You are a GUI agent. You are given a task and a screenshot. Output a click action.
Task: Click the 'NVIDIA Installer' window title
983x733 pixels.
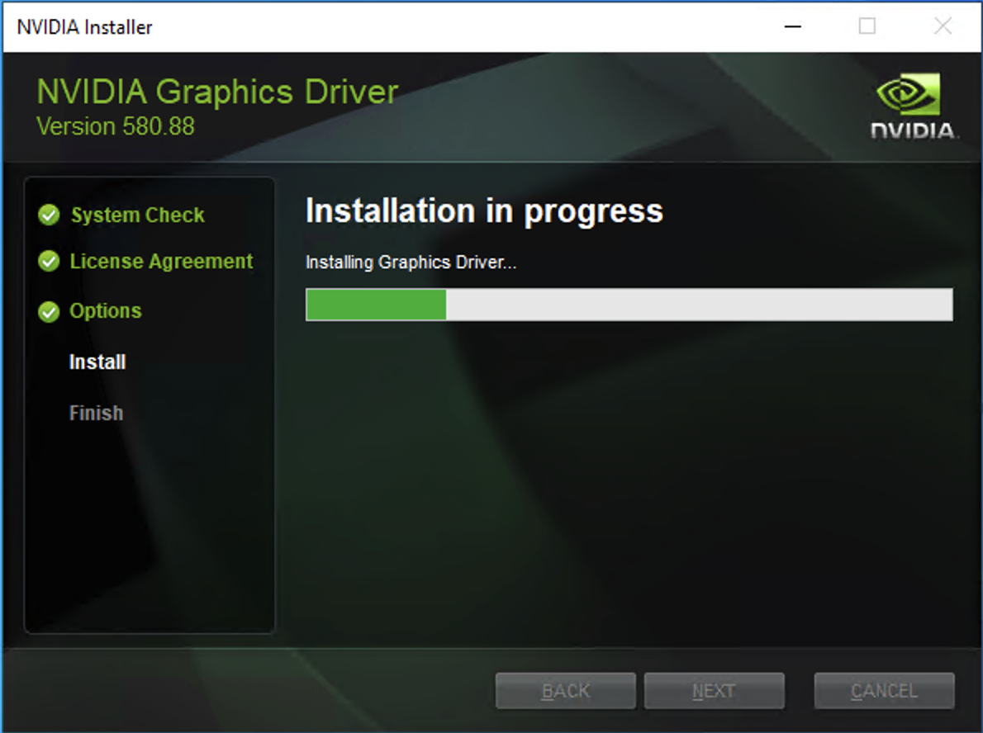pos(84,27)
